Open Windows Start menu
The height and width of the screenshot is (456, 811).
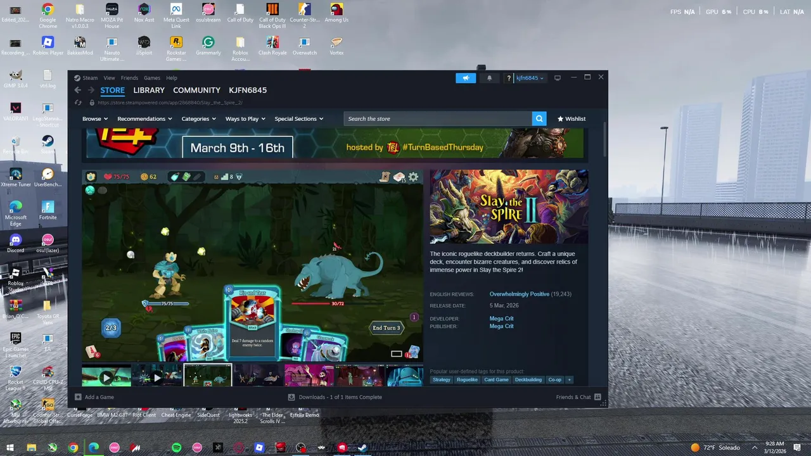11,448
